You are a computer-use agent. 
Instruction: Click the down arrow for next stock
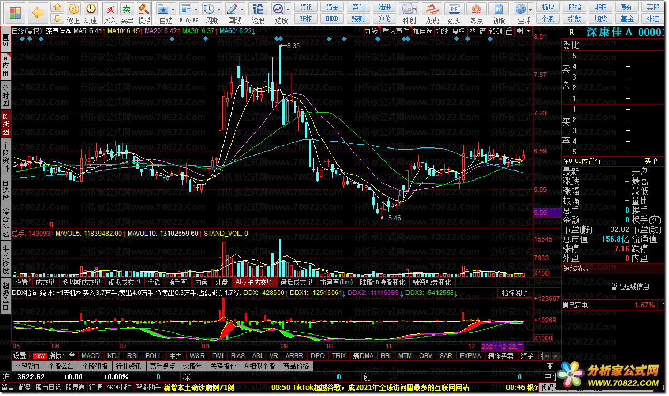click(x=57, y=18)
